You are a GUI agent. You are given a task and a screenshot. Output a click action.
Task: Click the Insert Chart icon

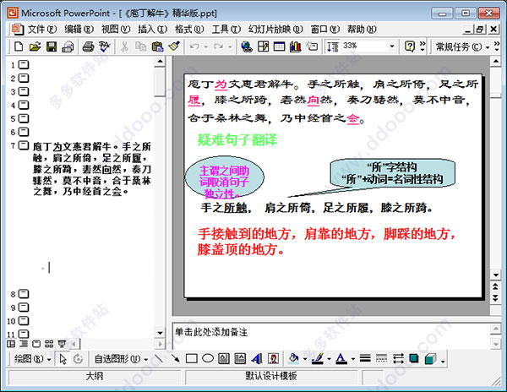click(296, 46)
